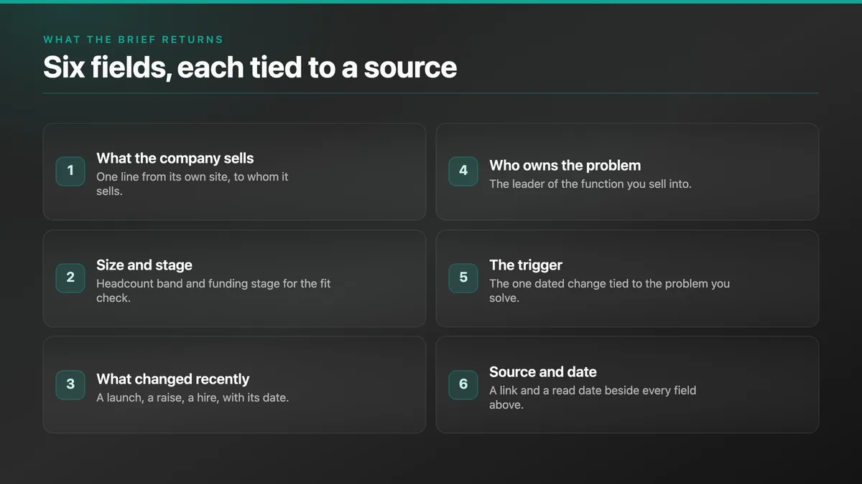The width and height of the screenshot is (862, 484).
Task: Click description 'Headcount band and funding stage'
Action: (x=213, y=290)
